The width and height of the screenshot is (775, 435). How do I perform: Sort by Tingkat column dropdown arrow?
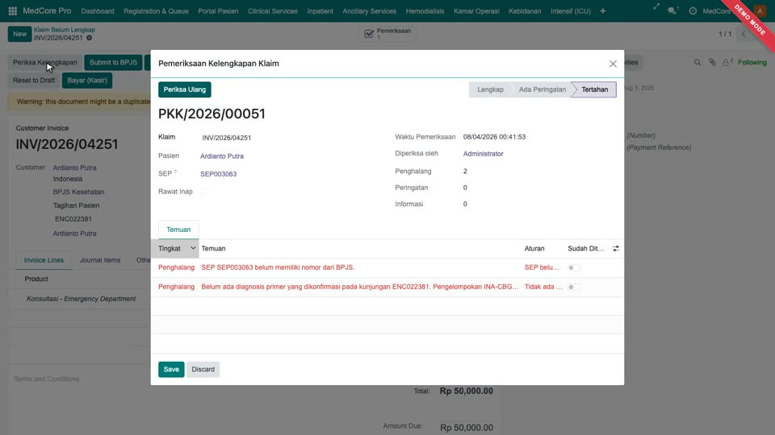(193, 248)
